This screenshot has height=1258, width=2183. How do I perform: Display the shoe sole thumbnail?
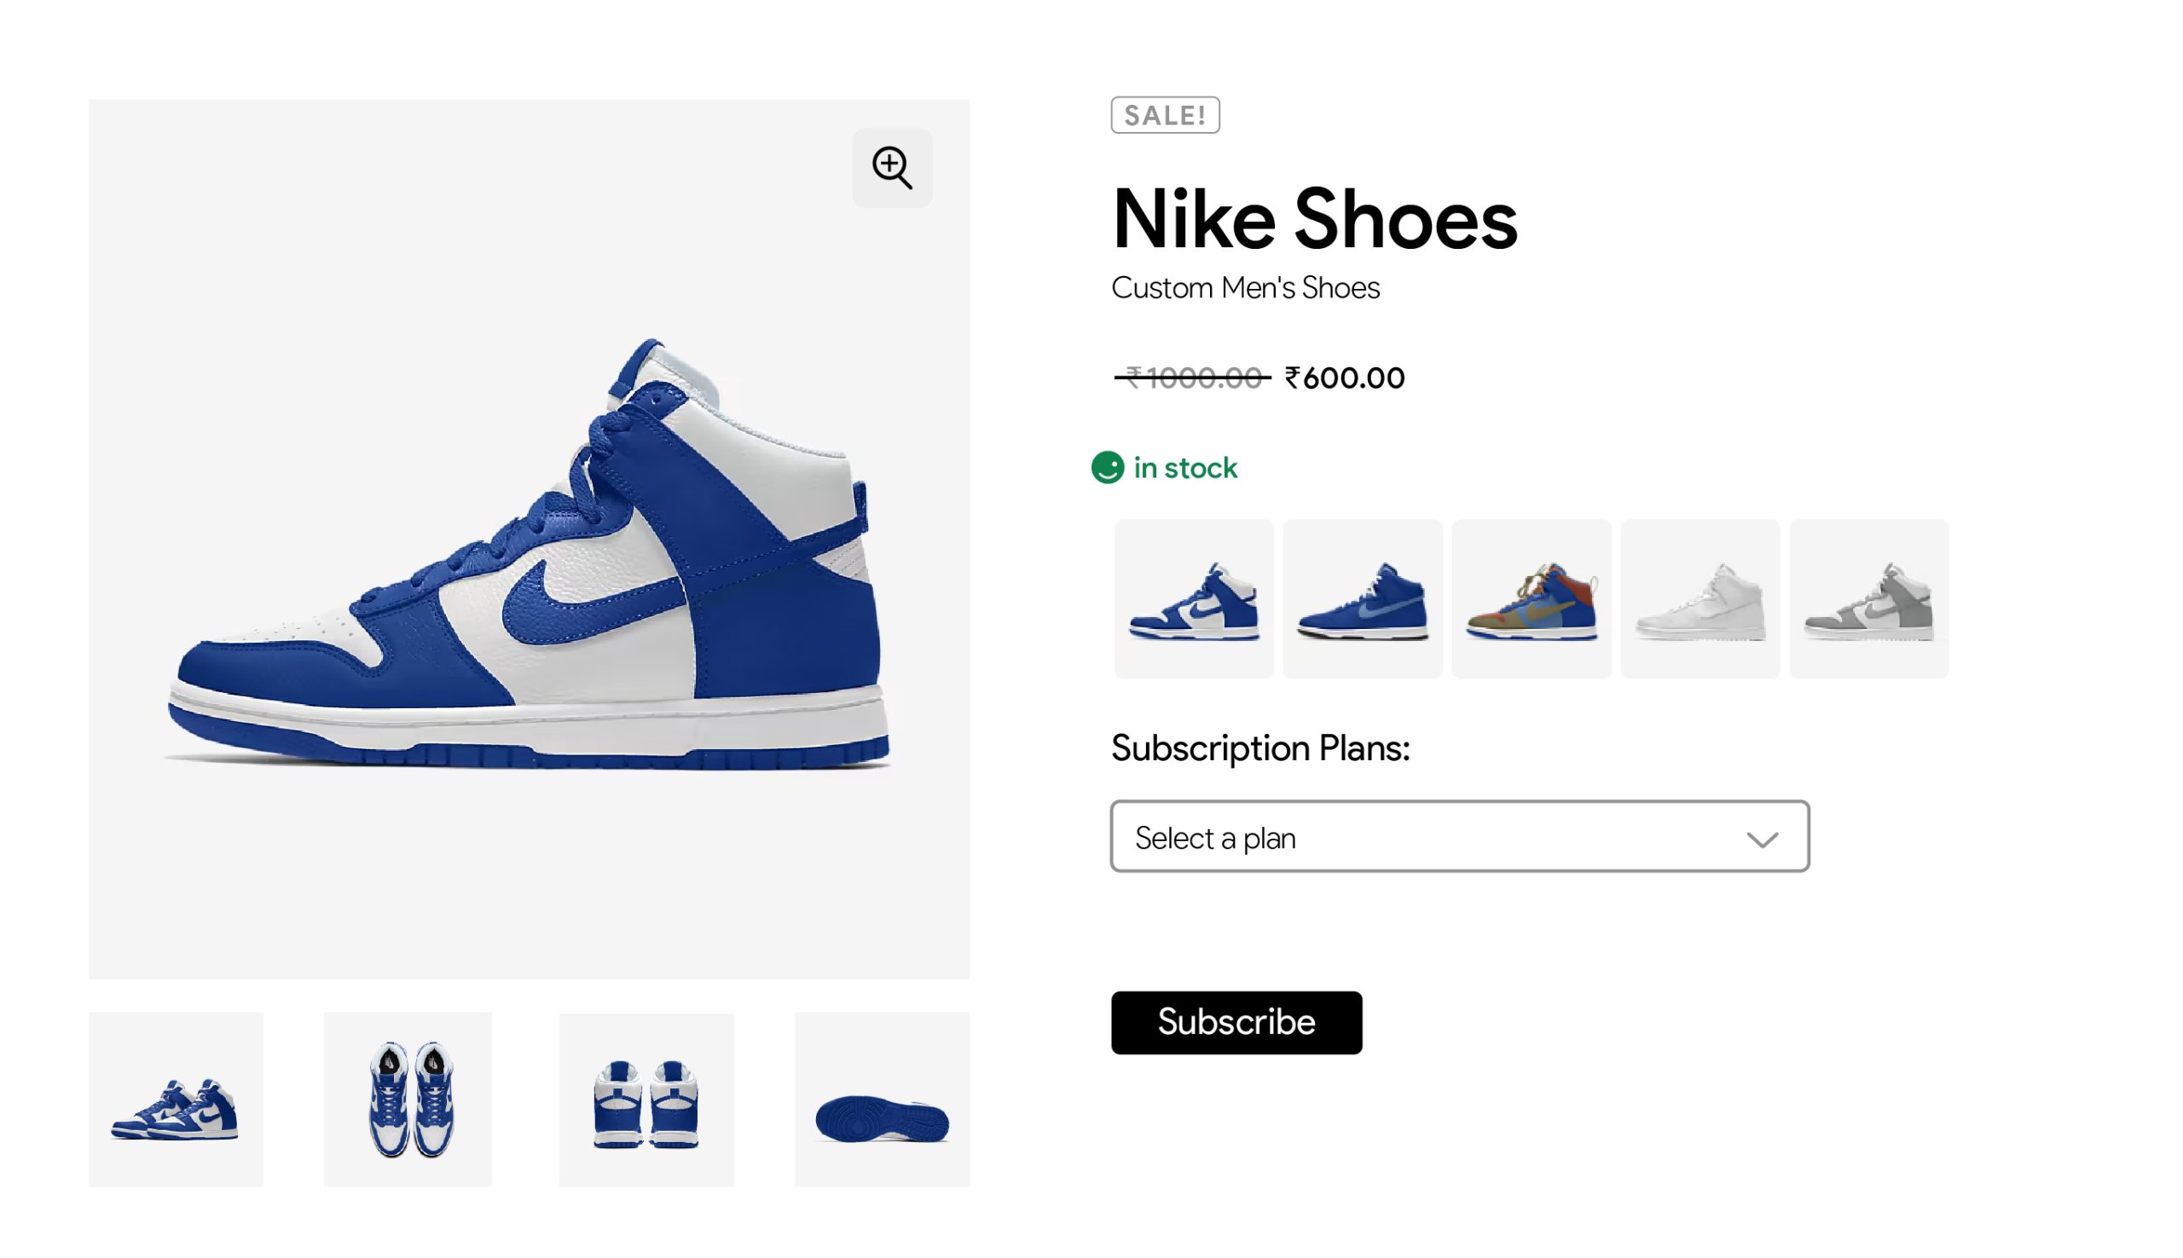[x=882, y=1099]
